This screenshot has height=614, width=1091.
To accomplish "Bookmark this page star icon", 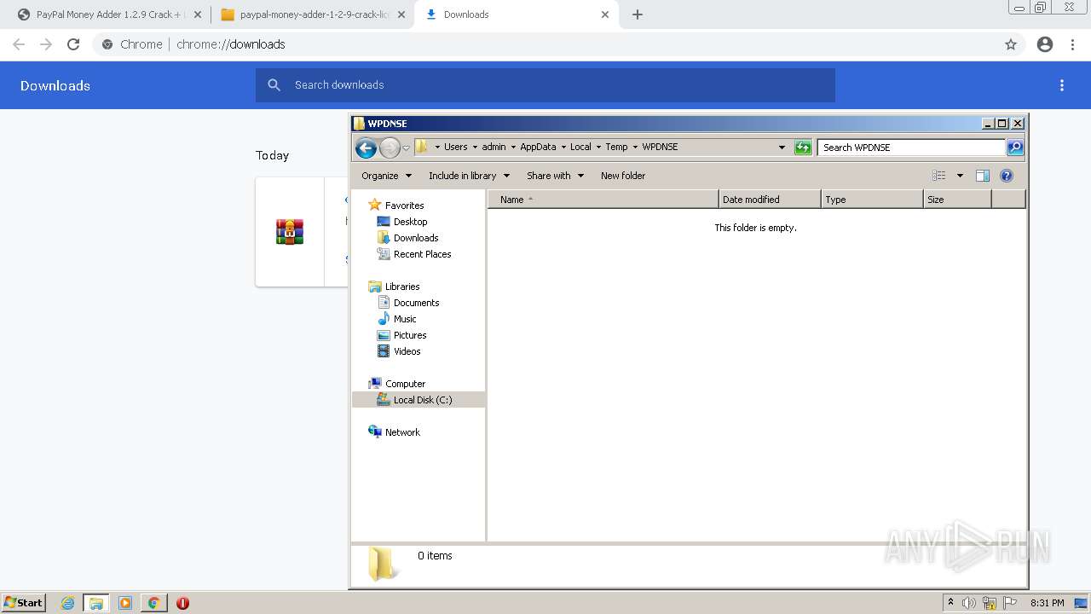I will click(1011, 44).
